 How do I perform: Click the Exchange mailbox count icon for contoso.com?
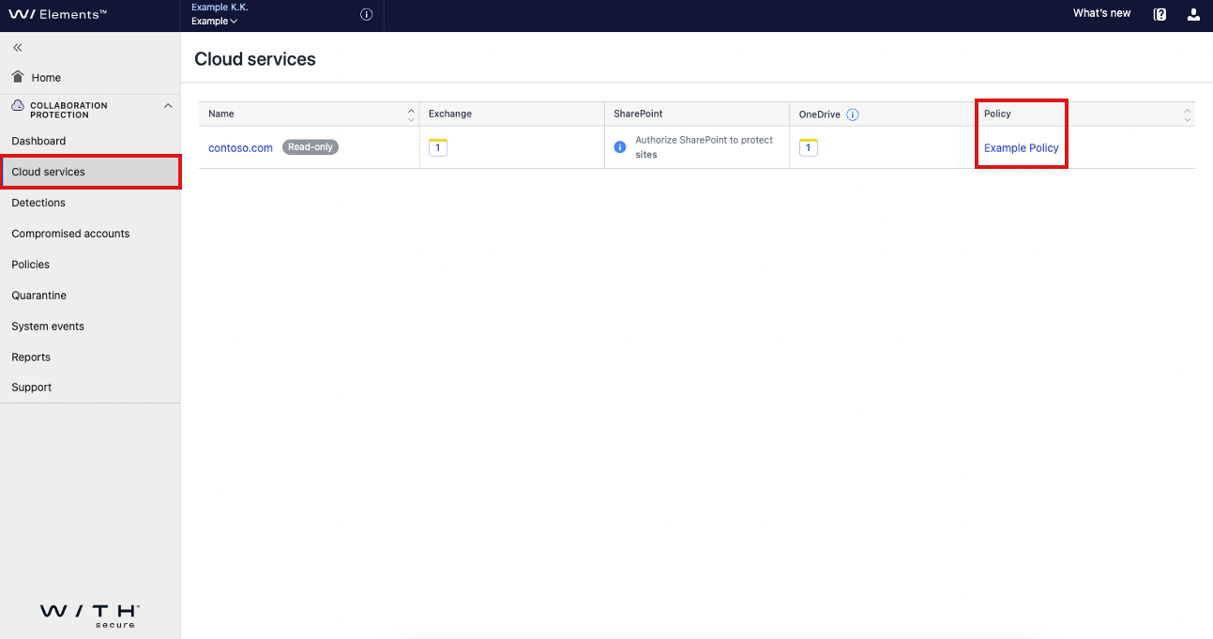tap(438, 147)
